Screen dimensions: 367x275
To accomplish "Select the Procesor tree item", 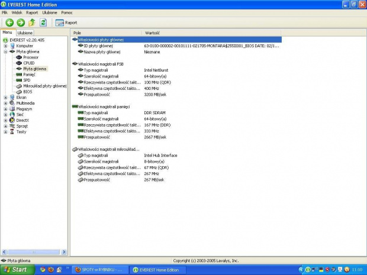I will coord(31,57).
